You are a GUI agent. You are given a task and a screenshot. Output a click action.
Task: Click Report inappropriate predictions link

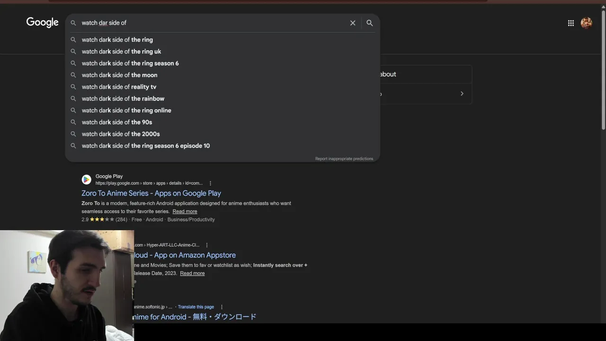(x=344, y=159)
